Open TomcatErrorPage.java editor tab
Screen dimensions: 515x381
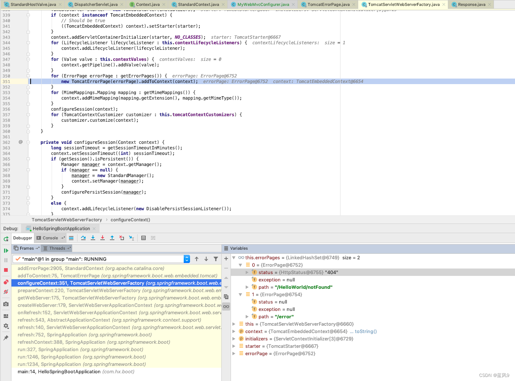329,4
